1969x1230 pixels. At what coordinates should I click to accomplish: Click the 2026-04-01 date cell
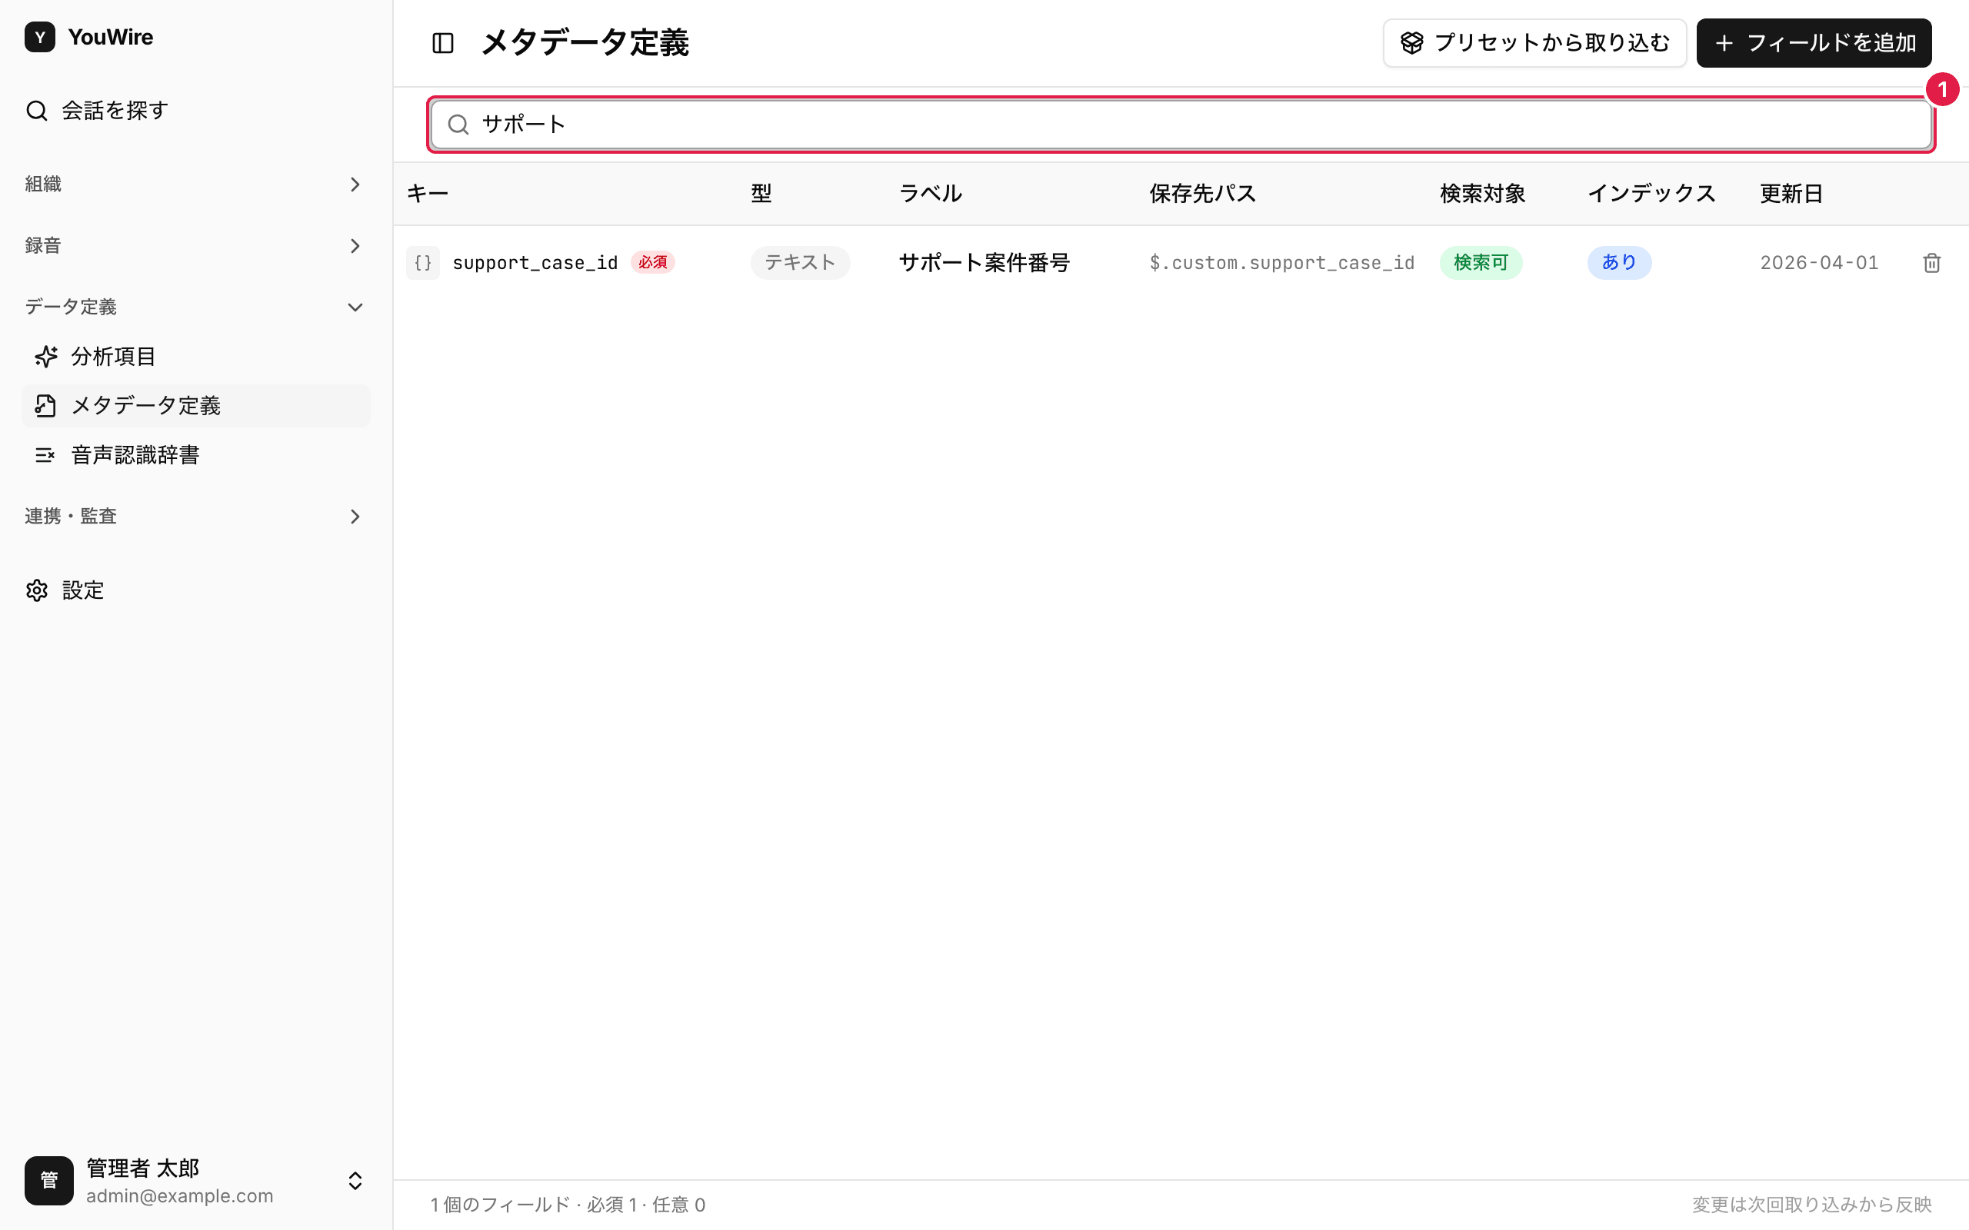pyautogui.click(x=1819, y=263)
